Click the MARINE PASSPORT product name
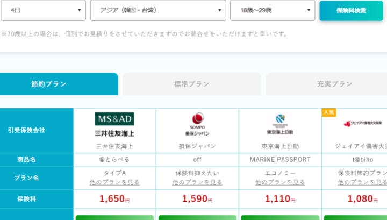The width and height of the screenshot is (387, 220). click(x=280, y=160)
